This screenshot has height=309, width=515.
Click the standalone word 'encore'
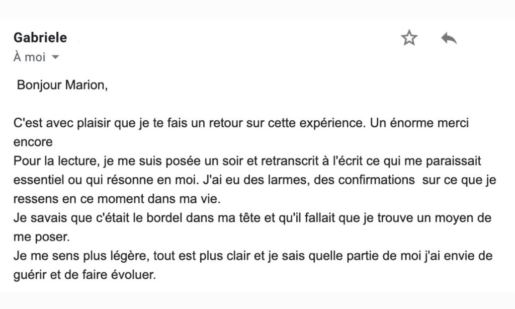[33, 142]
